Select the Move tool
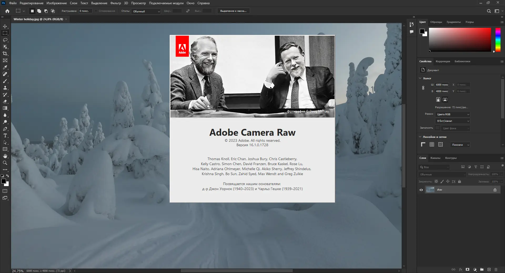 5,26
